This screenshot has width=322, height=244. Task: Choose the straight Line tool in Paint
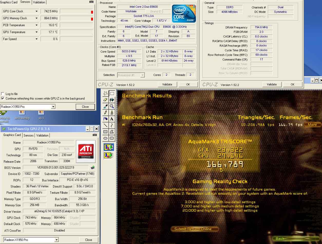click(105, 125)
